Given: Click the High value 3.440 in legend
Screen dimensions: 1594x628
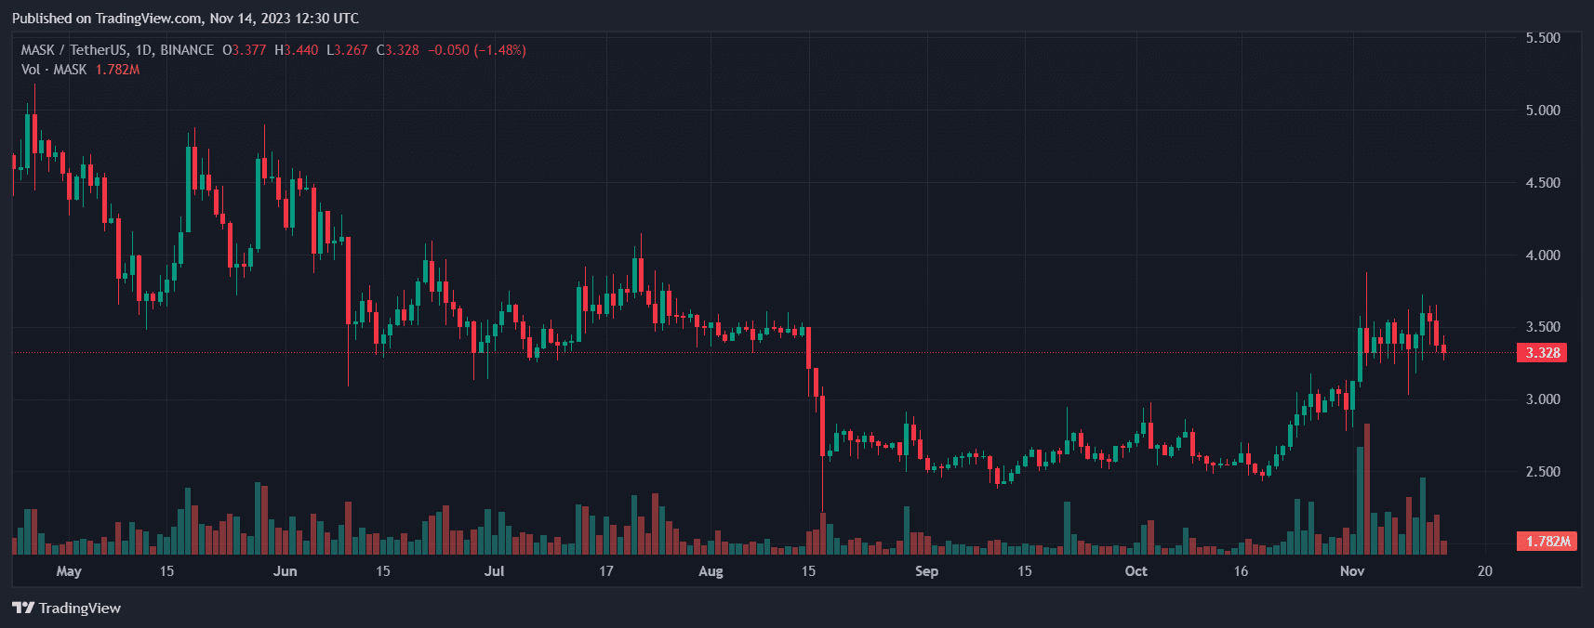Looking at the screenshot, I should (300, 50).
